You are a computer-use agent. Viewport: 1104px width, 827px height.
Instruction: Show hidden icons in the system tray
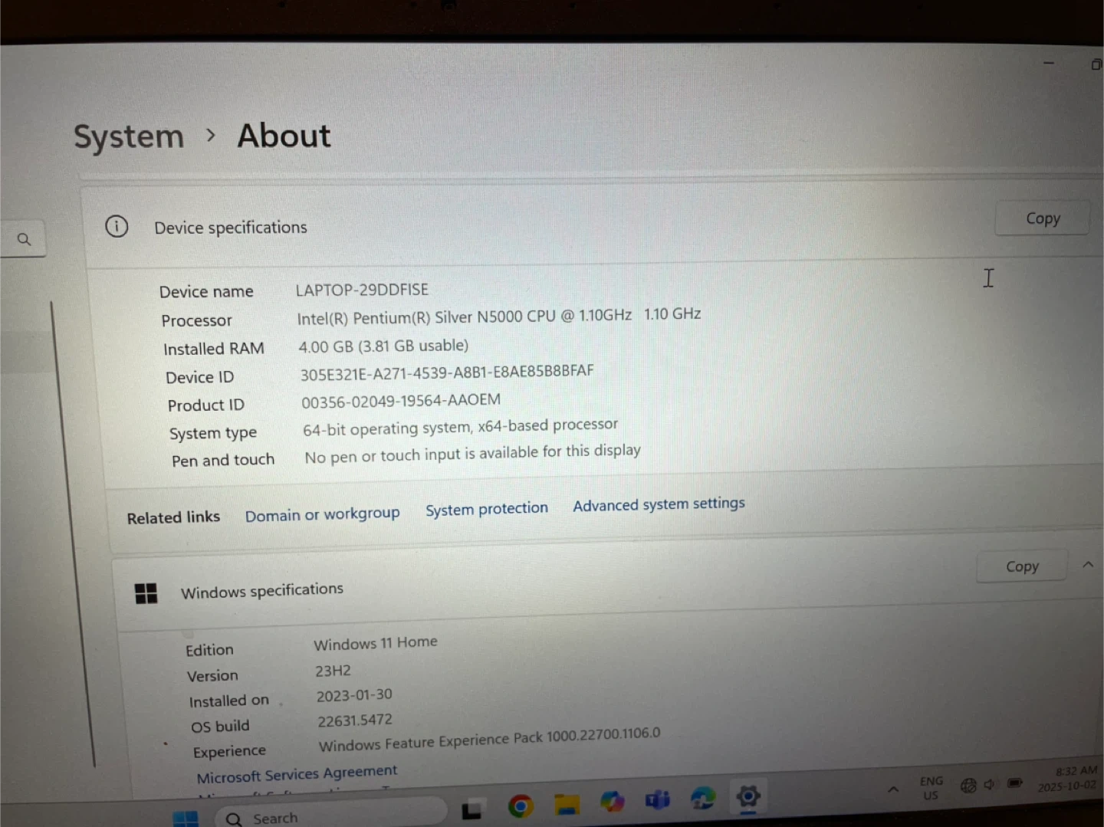893,789
